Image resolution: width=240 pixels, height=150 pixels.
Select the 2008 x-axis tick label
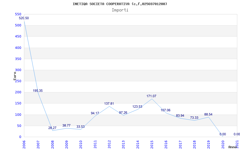tap(52, 145)
